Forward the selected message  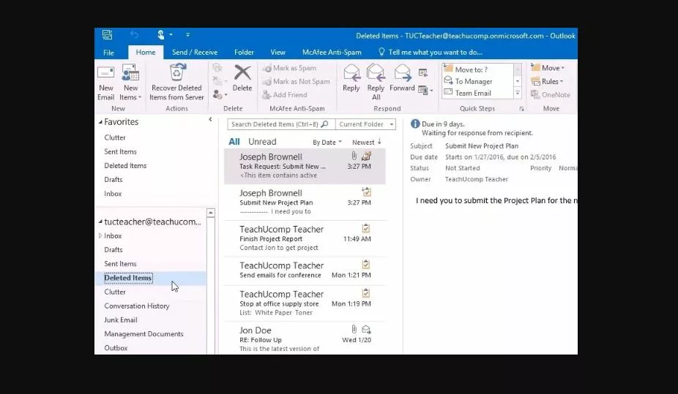[x=402, y=78]
